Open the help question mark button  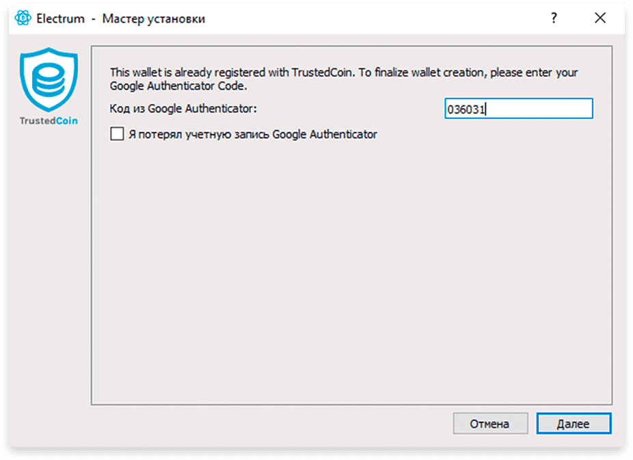click(x=554, y=18)
